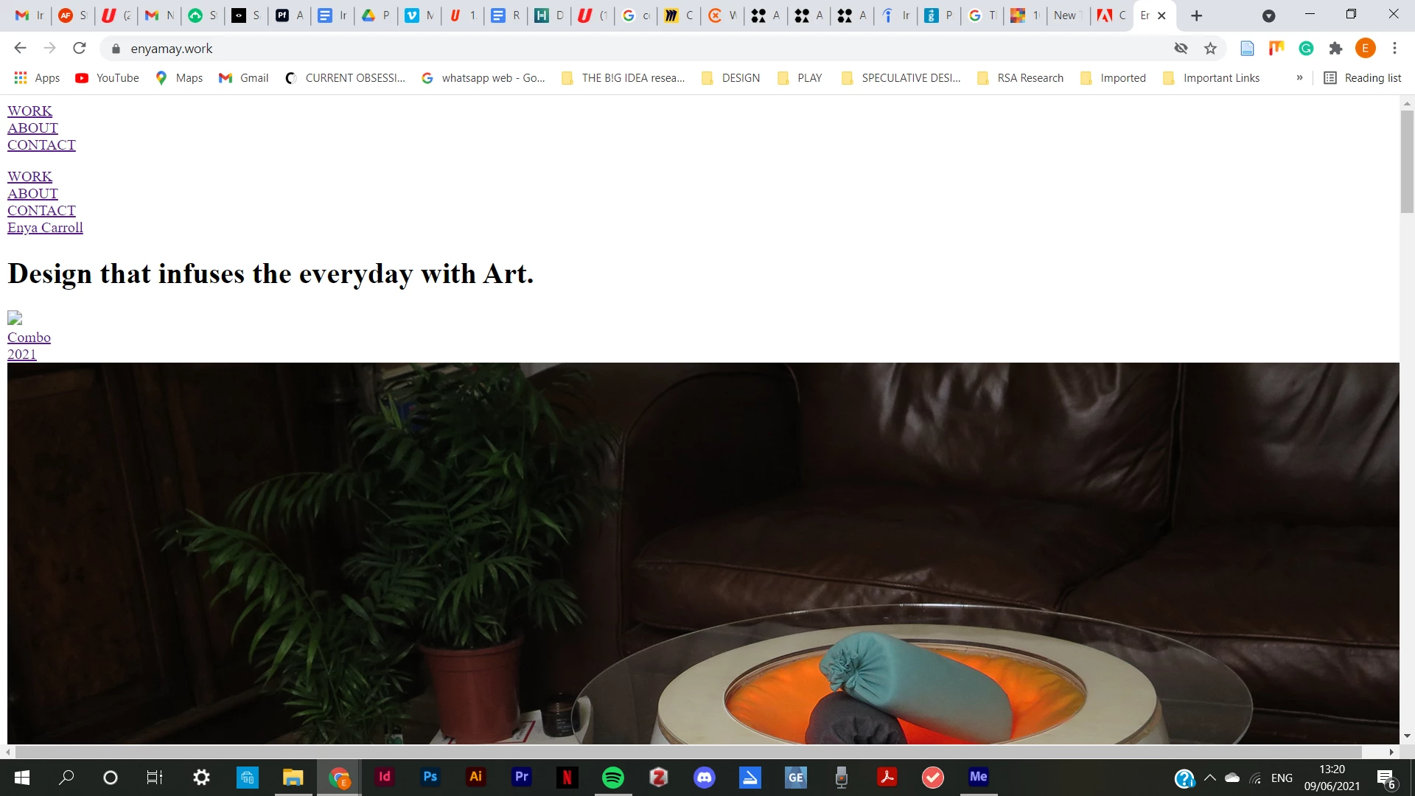This screenshot has height=796, width=1415.
Task: Open the Combo project link
Action: 29,338
